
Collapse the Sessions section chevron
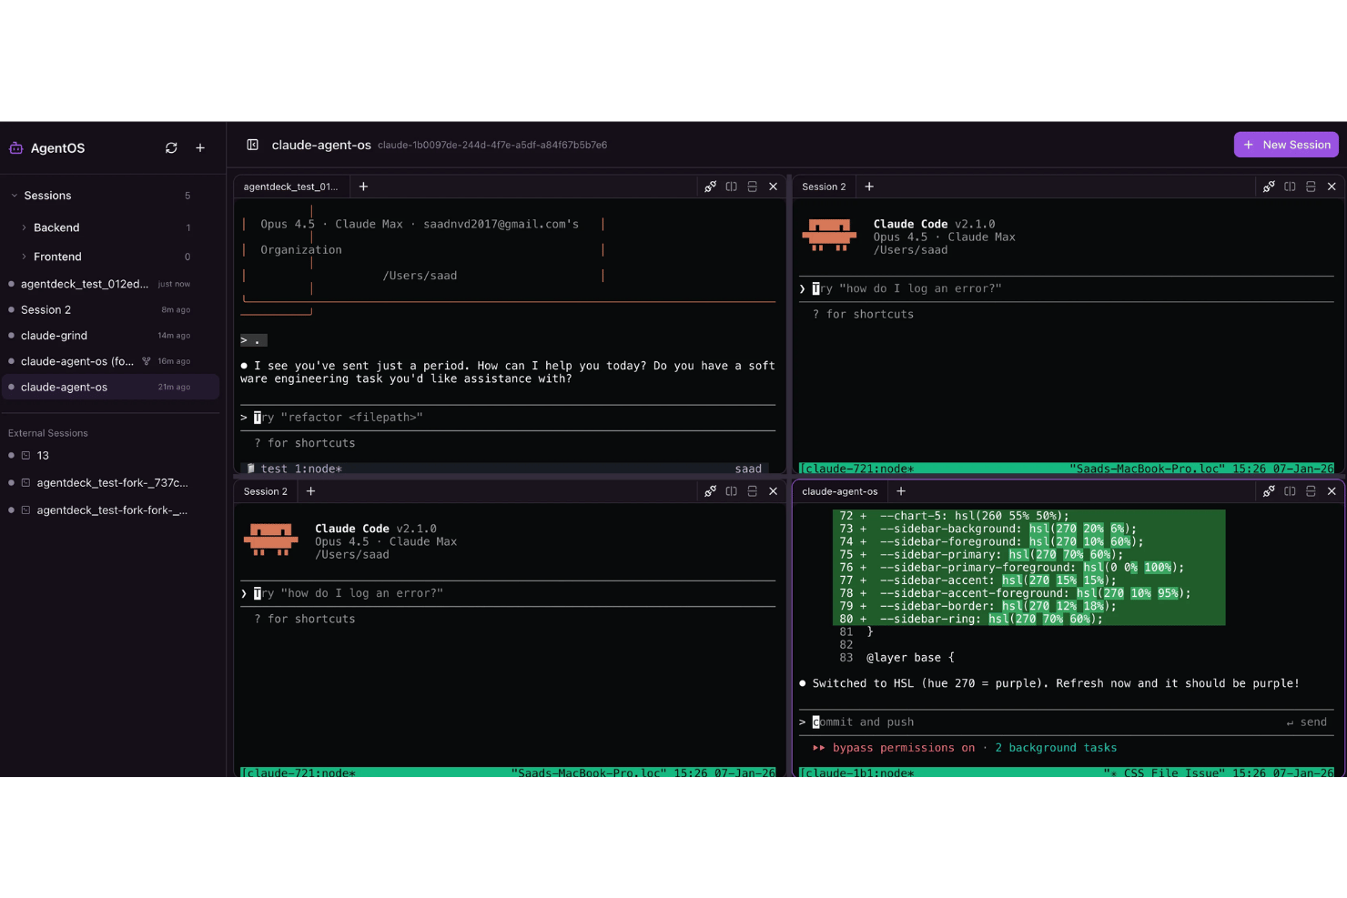pyautogui.click(x=15, y=196)
